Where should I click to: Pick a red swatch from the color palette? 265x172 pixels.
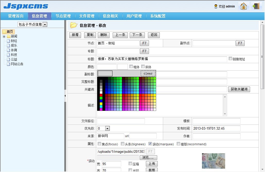point(101,95)
